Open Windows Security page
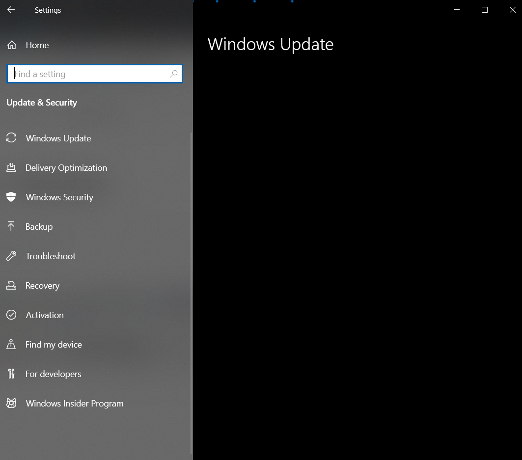 [x=59, y=197]
